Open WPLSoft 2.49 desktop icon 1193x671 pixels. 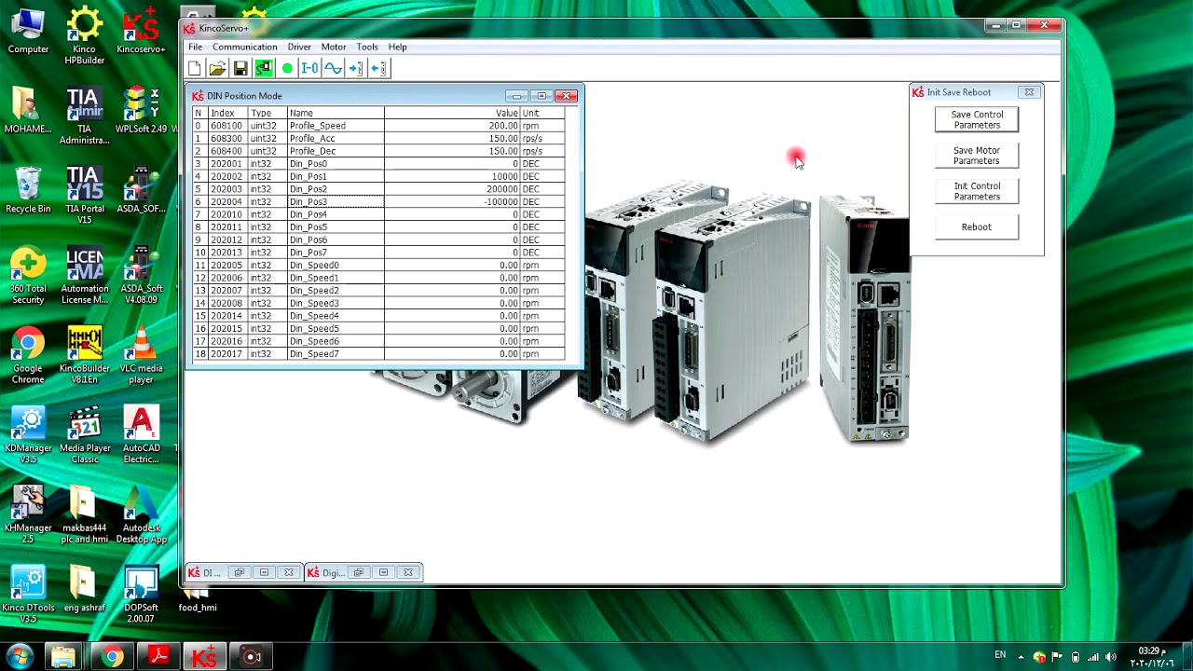click(x=141, y=111)
